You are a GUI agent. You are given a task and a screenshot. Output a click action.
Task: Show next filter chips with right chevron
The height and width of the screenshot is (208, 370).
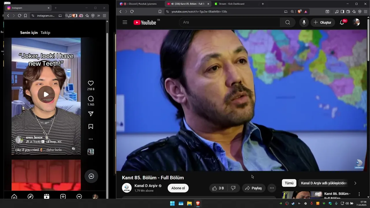click(355, 183)
